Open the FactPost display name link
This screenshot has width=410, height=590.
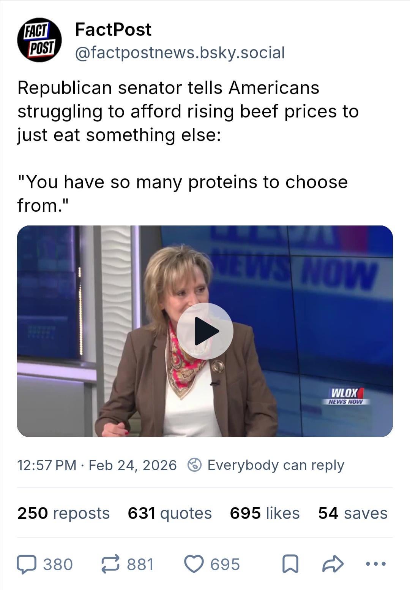click(x=113, y=29)
